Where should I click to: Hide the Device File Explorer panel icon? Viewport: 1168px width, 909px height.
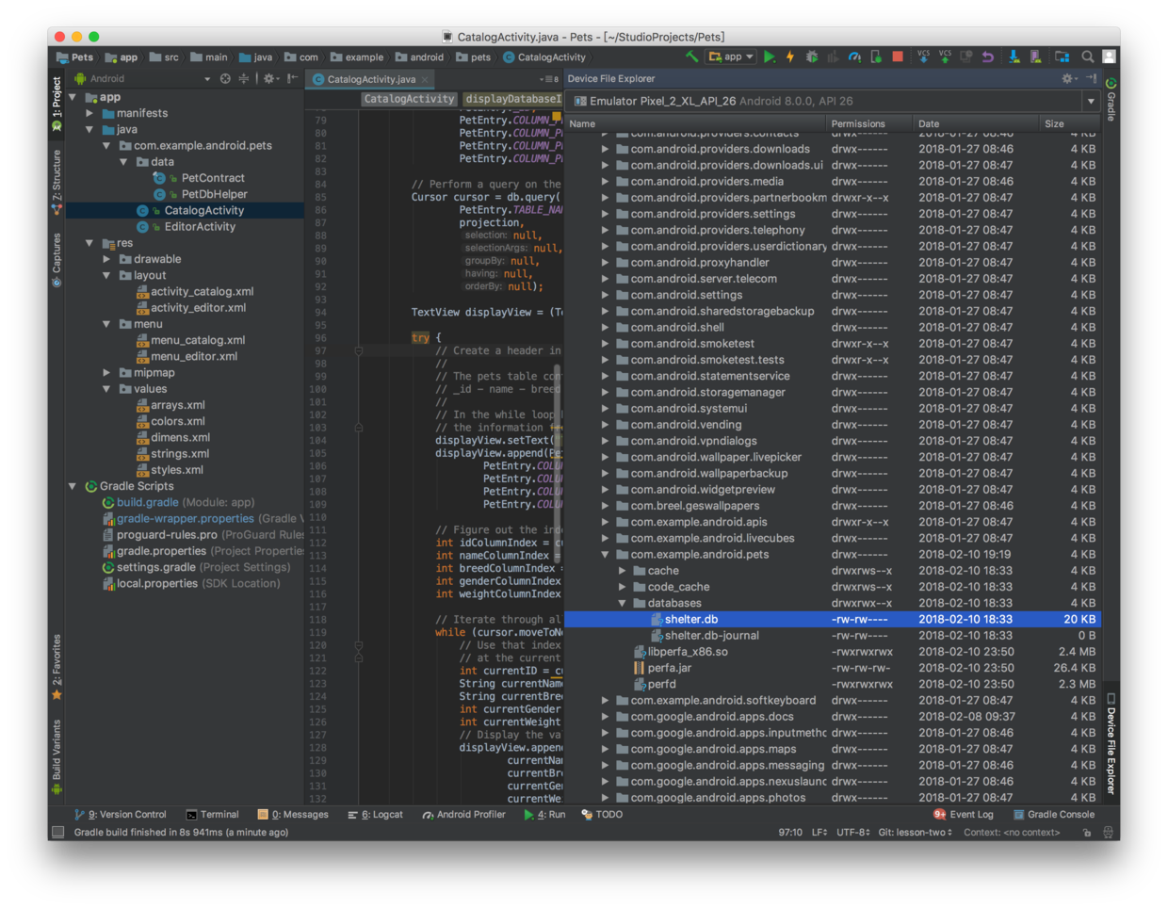click(1091, 78)
